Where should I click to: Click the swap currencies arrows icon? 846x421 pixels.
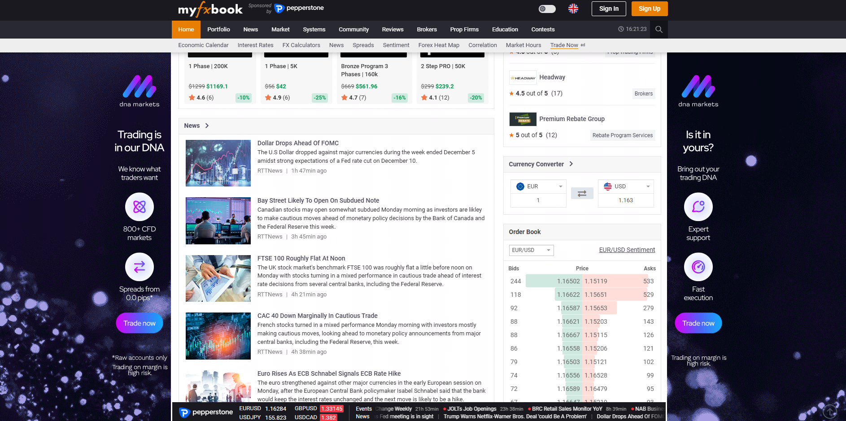(582, 193)
